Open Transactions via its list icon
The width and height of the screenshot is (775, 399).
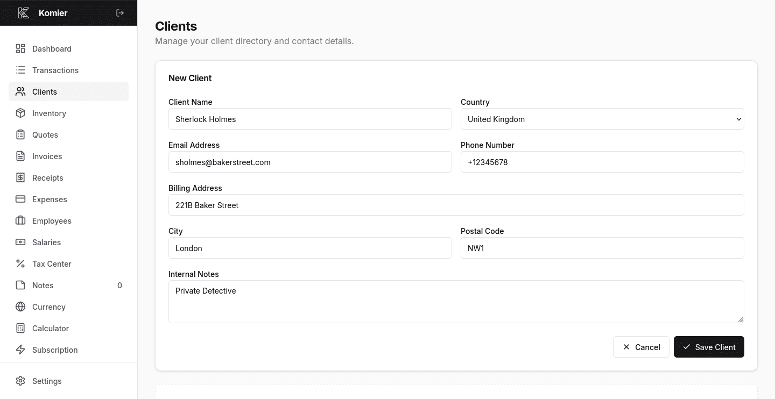click(x=20, y=70)
